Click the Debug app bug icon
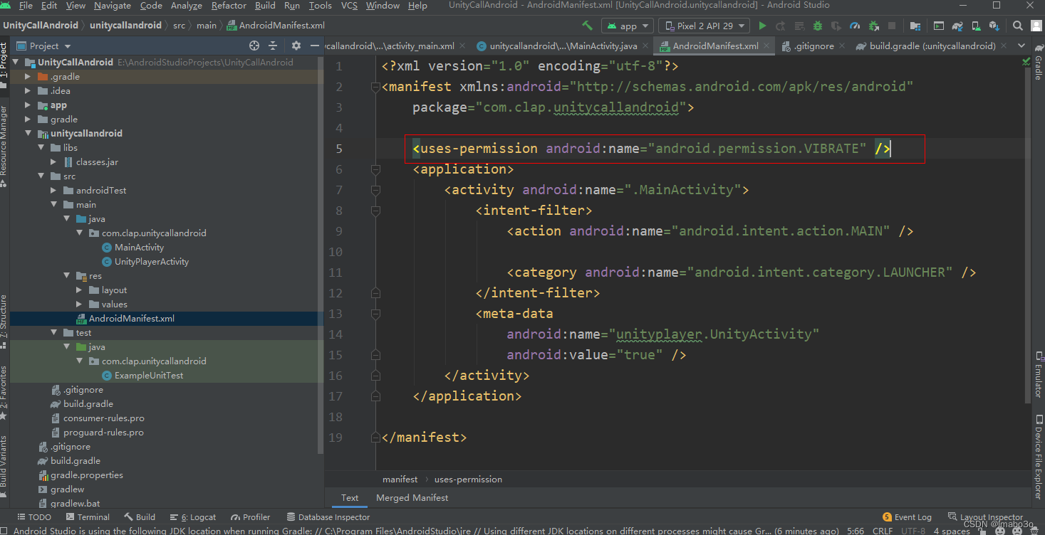The height and width of the screenshot is (535, 1045). pos(818,26)
